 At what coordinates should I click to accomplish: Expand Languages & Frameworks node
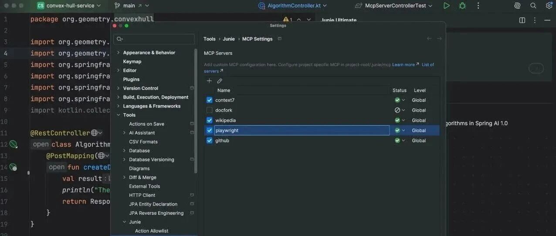pos(118,106)
